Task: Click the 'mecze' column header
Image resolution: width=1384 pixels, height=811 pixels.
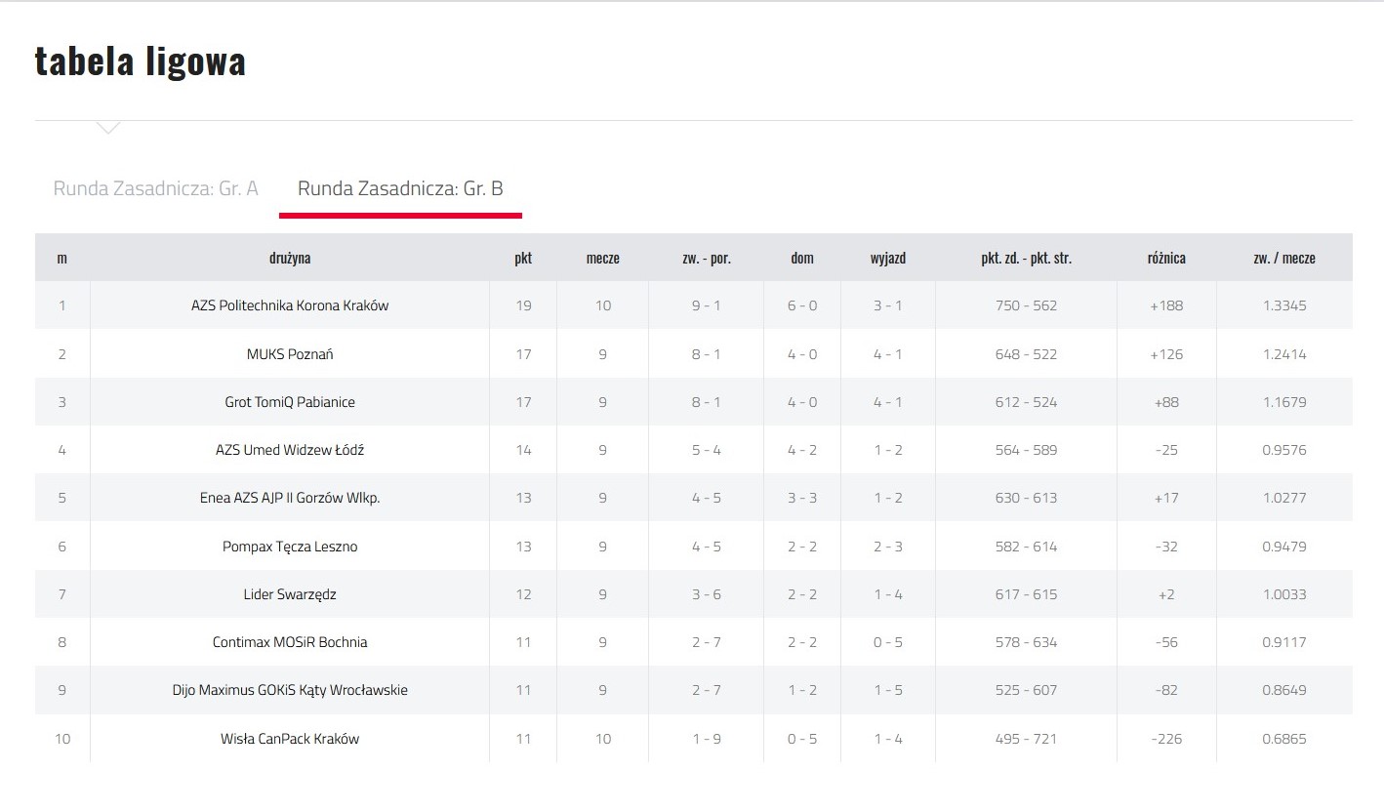Action: pyautogui.click(x=603, y=258)
